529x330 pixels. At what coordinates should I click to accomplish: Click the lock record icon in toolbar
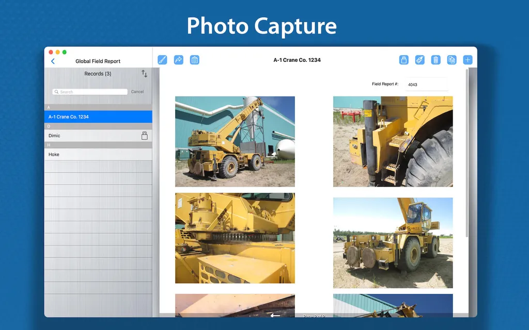[404, 60]
